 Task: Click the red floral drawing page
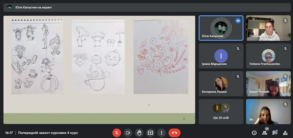coord(161,57)
